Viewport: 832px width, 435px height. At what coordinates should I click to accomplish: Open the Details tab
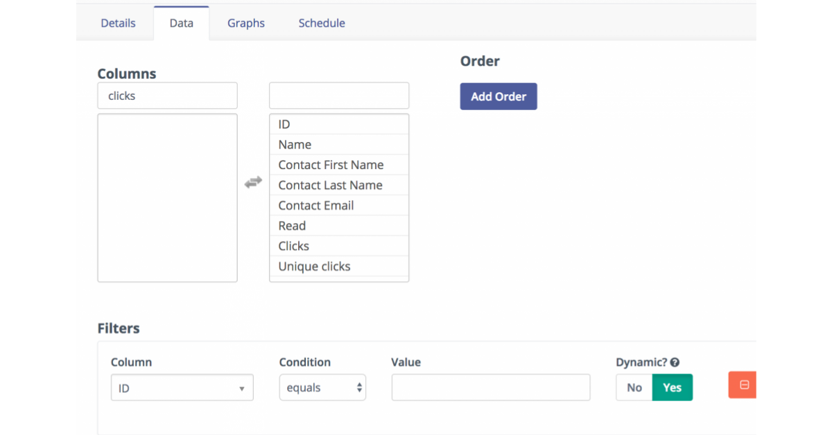pos(117,23)
